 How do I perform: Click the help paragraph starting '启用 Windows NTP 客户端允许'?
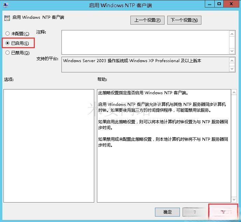click(162, 107)
